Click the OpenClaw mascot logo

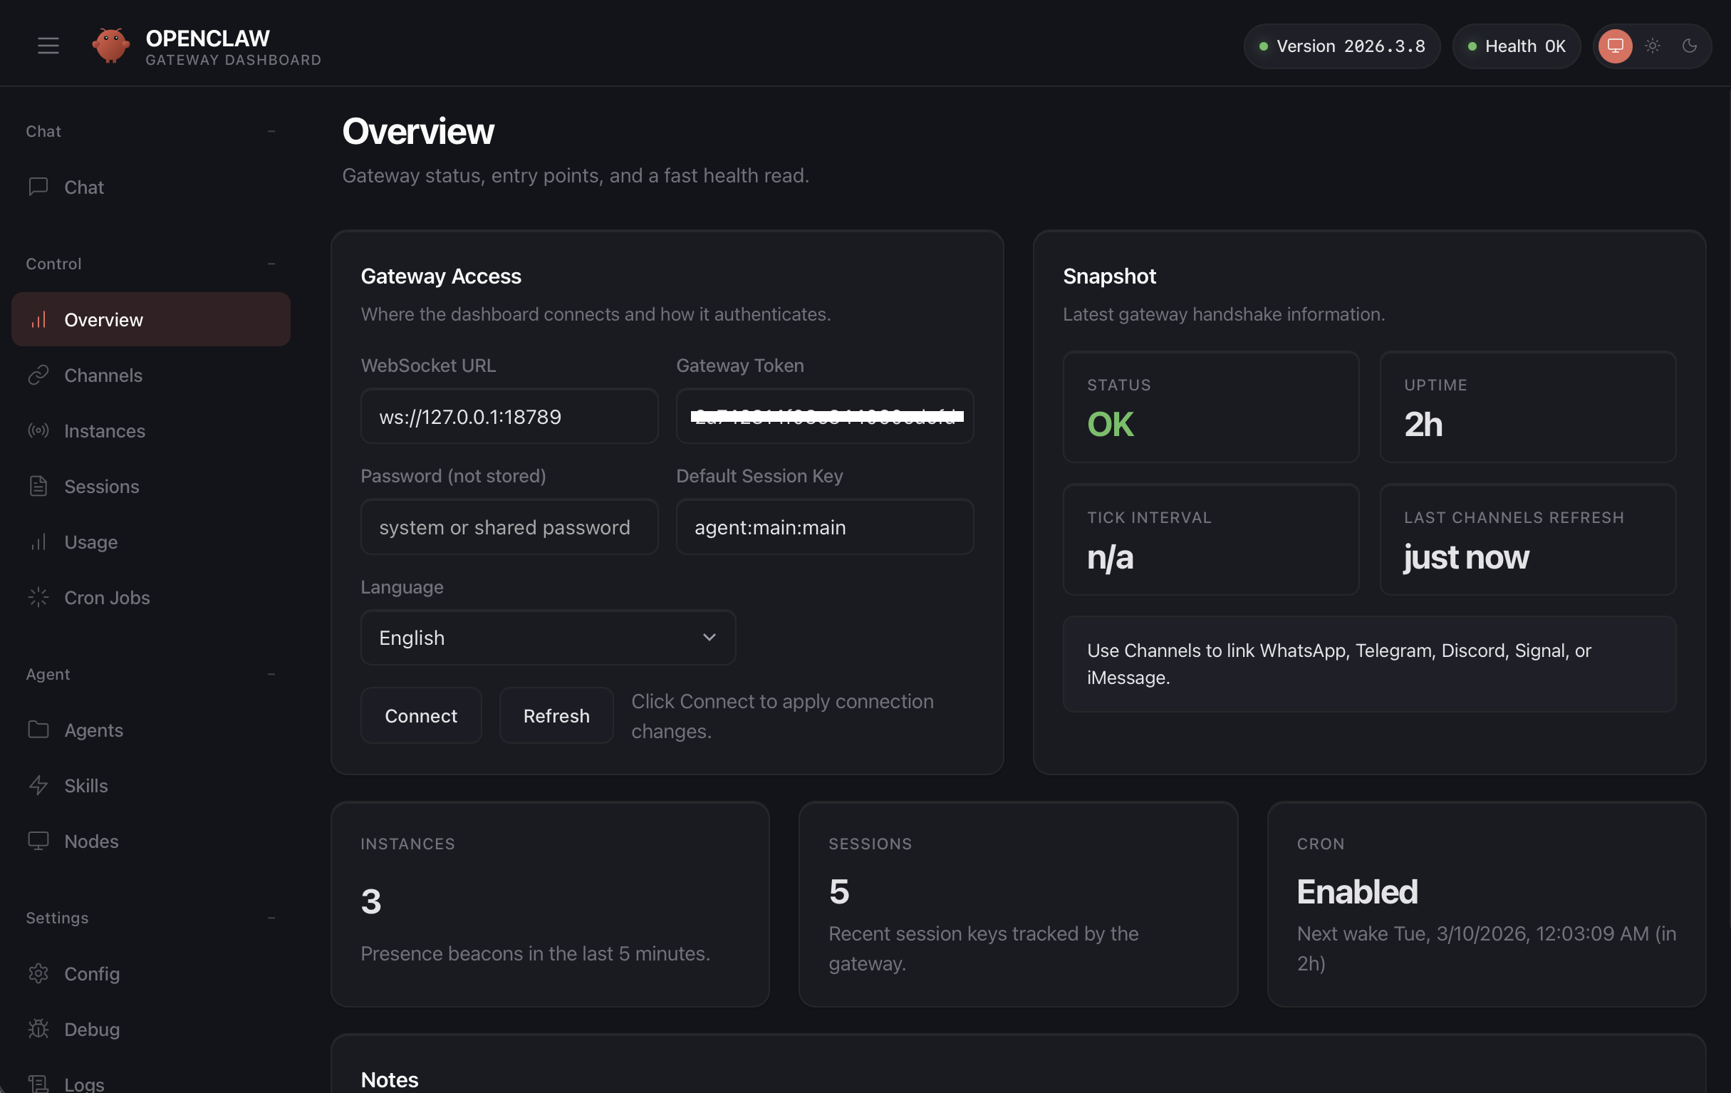point(110,46)
